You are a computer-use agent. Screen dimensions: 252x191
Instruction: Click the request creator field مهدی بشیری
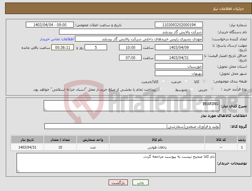click(x=139, y=39)
